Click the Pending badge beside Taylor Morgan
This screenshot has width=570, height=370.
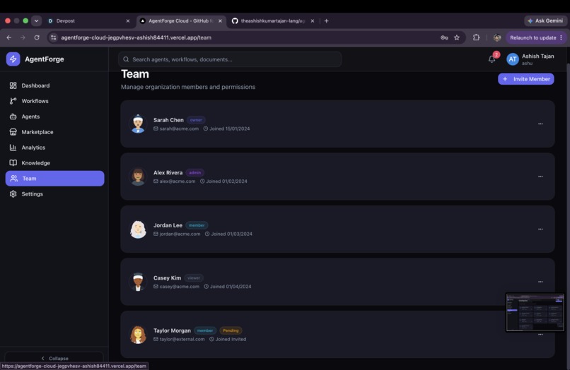pyautogui.click(x=231, y=330)
